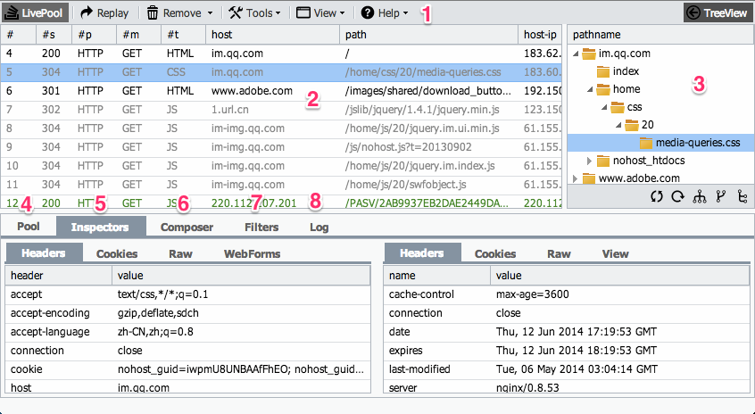Open the Log tab
The width and height of the screenshot is (755, 414).
click(x=319, y=227)
